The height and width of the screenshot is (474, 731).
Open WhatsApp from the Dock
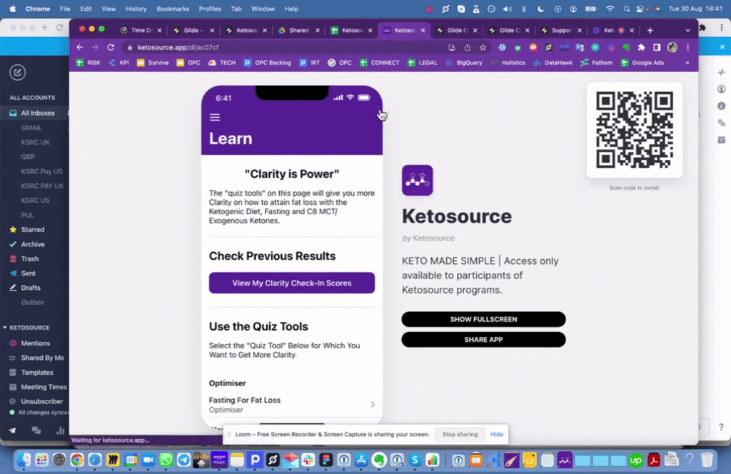click(166, 460)
